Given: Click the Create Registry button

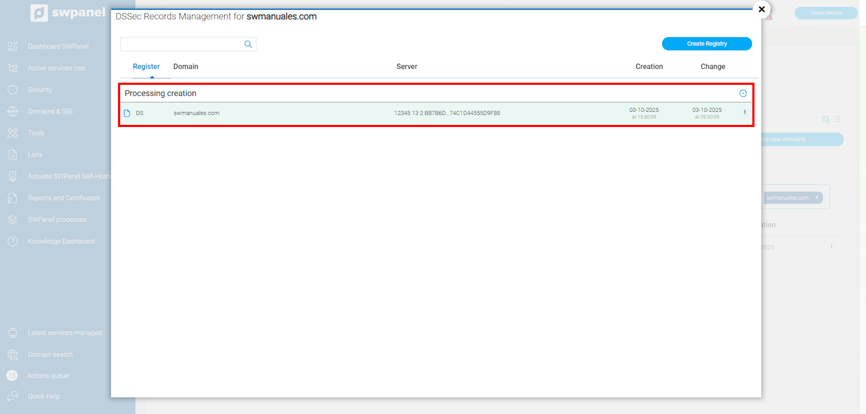Looking at the screenshot, I should tap(707, 44).
